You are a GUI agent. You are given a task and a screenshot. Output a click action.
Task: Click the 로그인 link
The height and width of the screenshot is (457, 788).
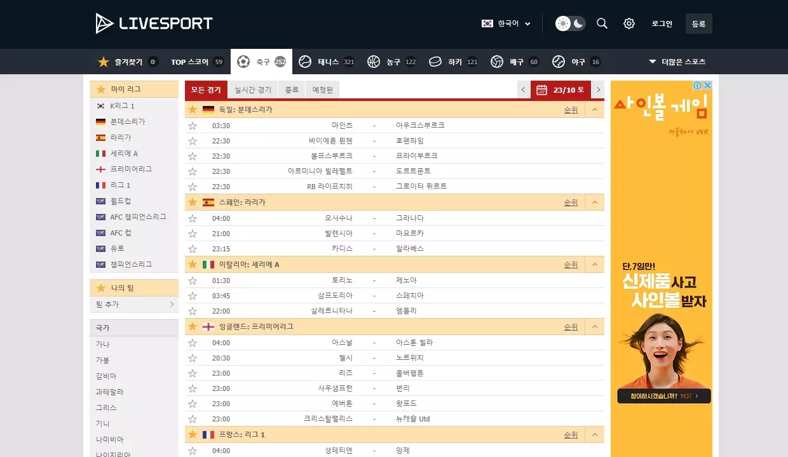(662, 23)
